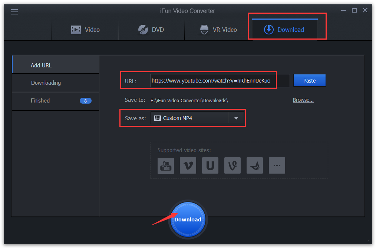Click the Paste button
The width and height of the screenshot is (376, 248).
[309, 80]
